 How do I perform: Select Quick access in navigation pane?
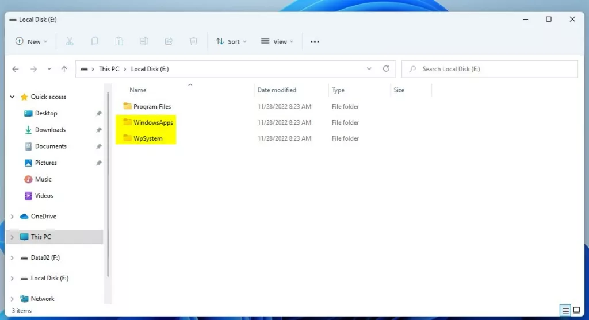click(x=48, y=97)
